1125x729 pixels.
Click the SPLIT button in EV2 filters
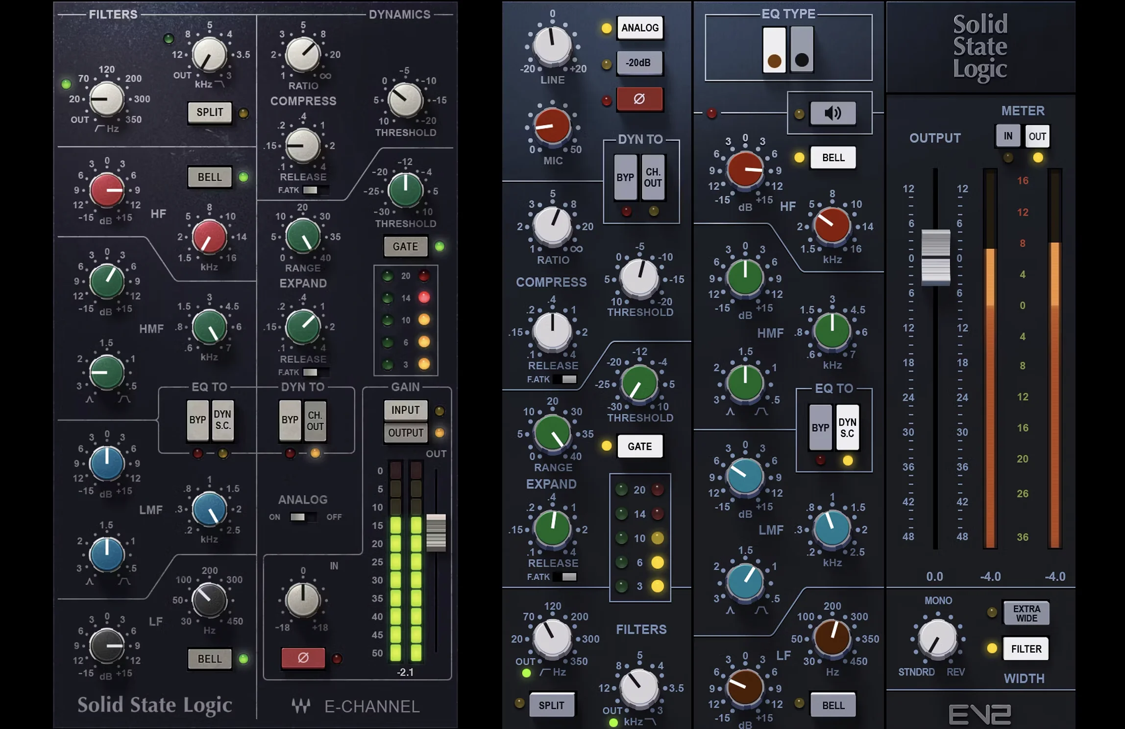(x=552, y=705)
